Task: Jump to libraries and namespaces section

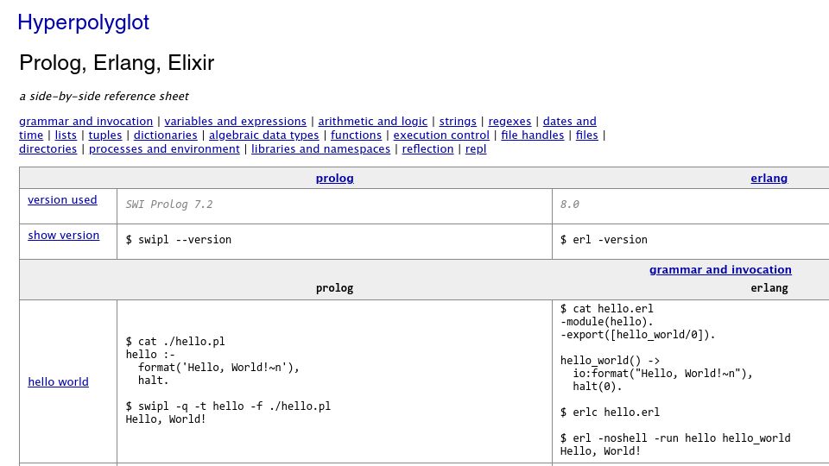Action: pyautogui.click(x=321, y=149)
